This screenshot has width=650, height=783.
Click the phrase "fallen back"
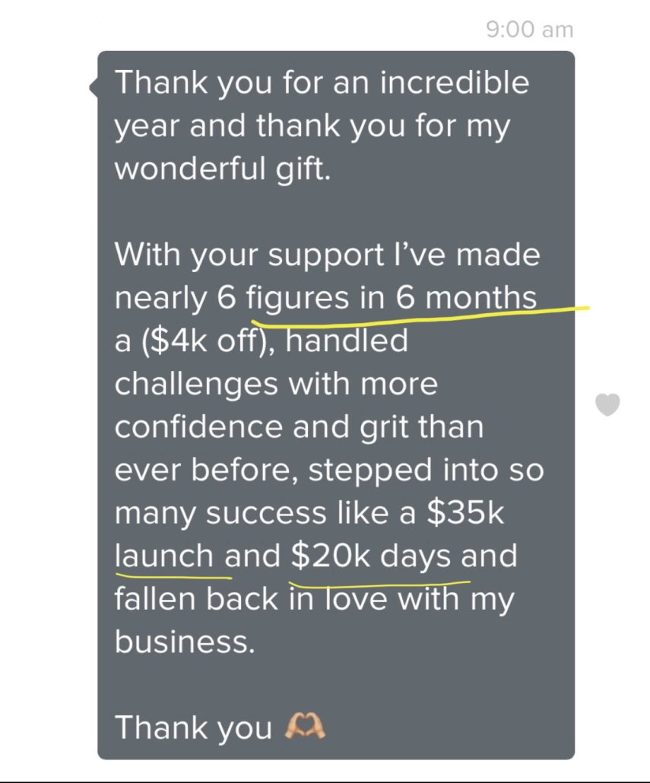(198, 599)
